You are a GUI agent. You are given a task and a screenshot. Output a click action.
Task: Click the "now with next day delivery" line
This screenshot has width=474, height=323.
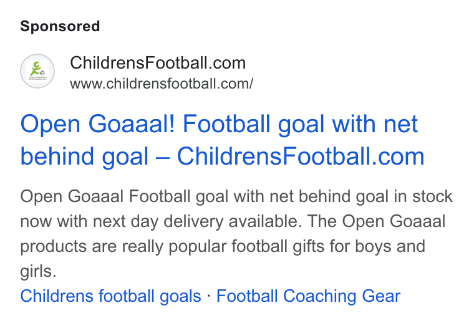(233, 221)
